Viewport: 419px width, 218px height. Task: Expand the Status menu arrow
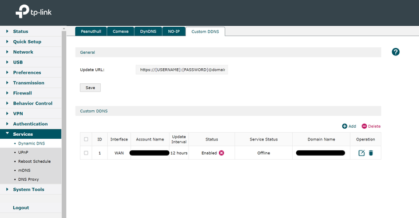7,31
